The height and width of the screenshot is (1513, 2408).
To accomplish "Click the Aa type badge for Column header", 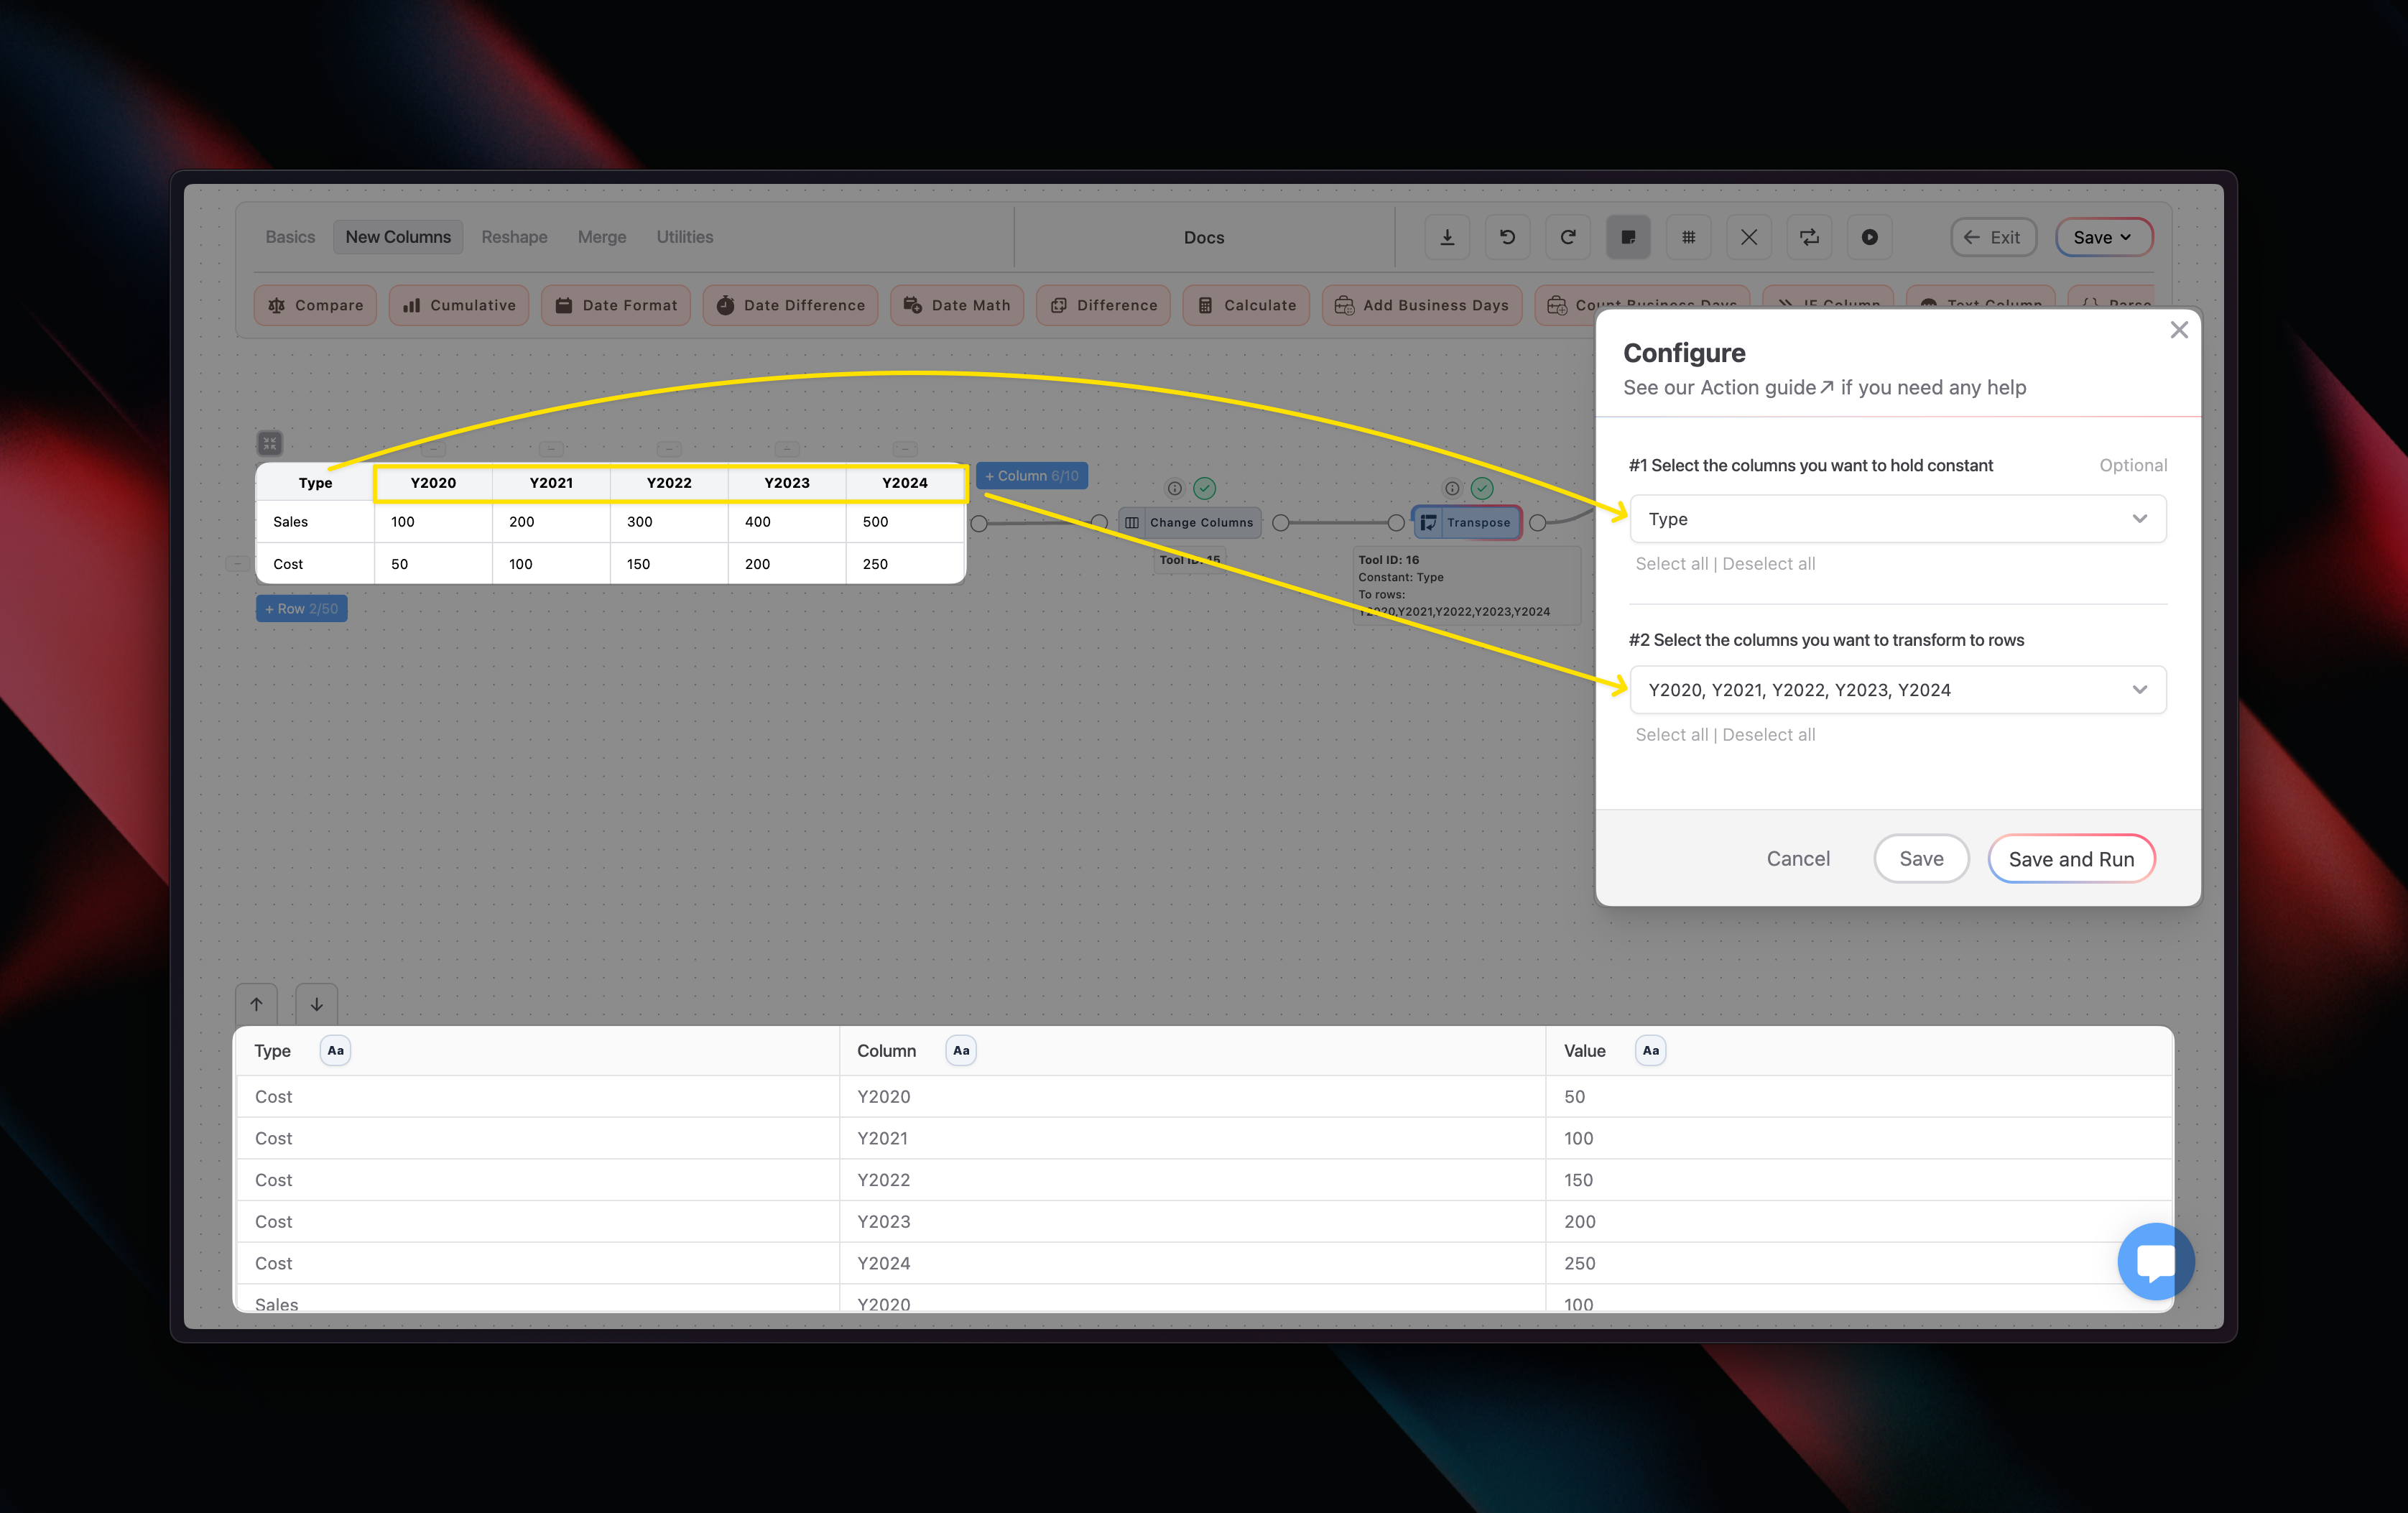I will click(x=961, y=1051).
